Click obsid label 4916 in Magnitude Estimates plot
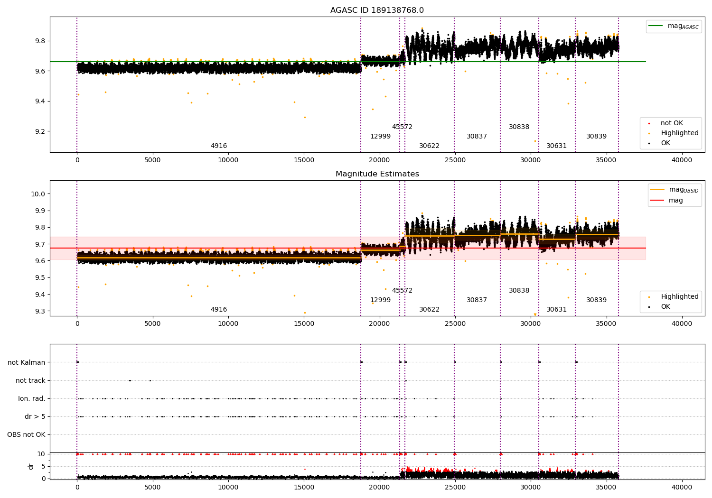Viewport: 712px width, 498px height. pyautogui.click(x=219, y=310)
